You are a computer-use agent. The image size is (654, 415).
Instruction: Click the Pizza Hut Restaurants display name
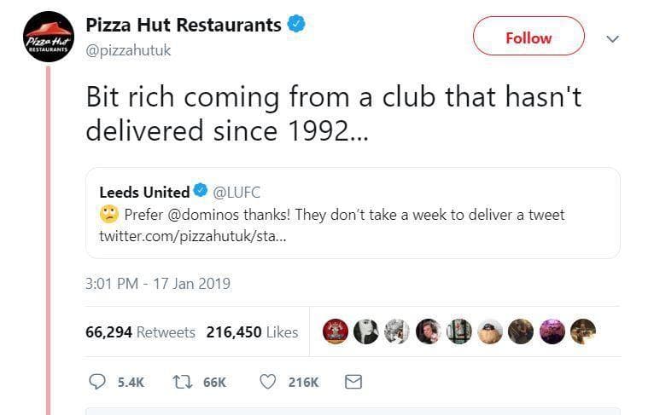[183, 26]
